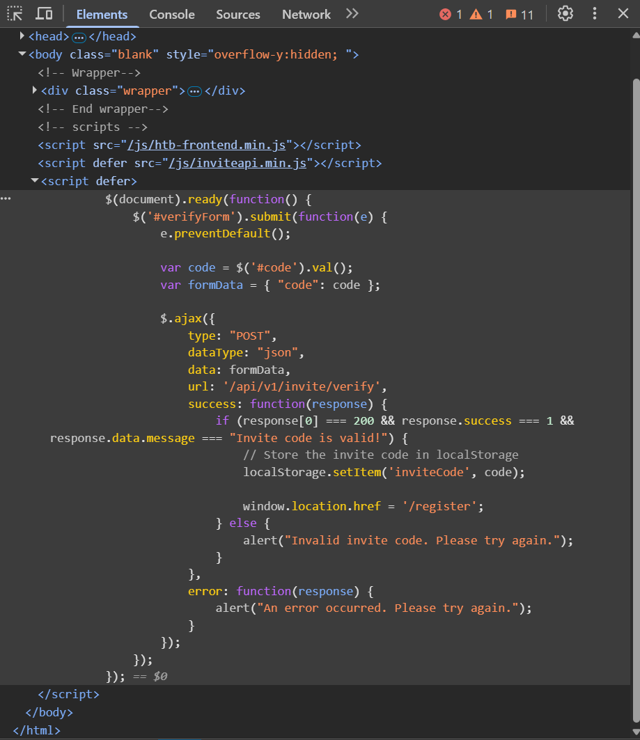This screenshot has height=740, width=640.
Task: Click the orange issues count showing 11
Action: click(520, 15)
